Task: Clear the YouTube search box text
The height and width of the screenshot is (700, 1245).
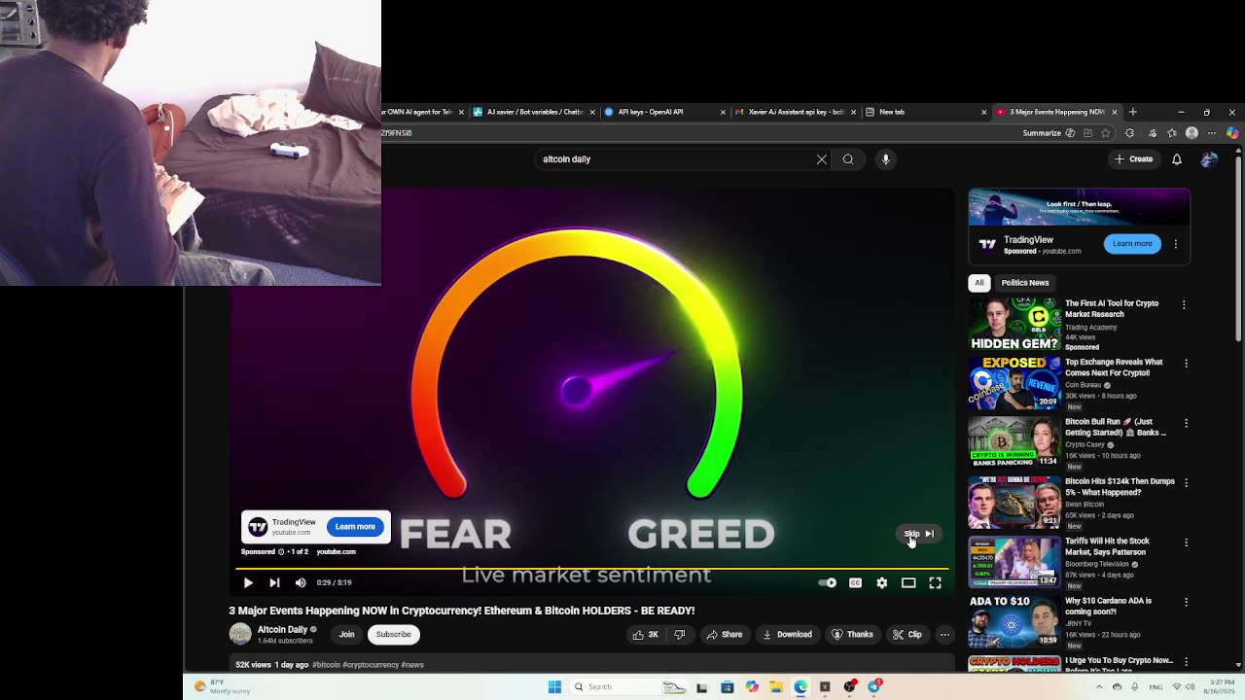Action: [822, 159]
